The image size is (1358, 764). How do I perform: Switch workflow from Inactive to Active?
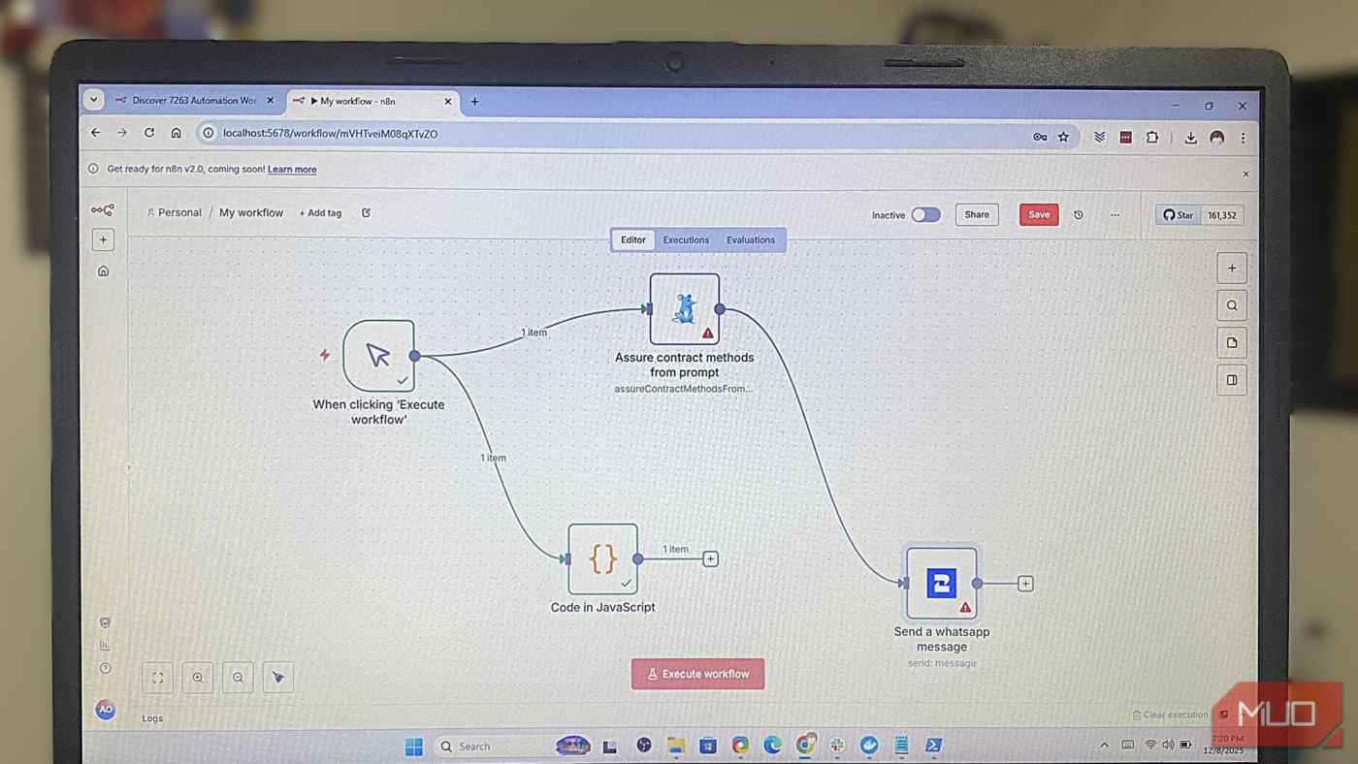pos(925,214)
